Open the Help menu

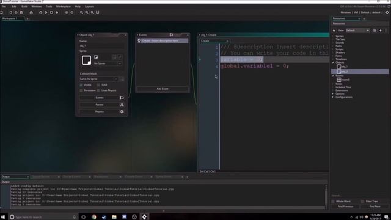point(78,7)
